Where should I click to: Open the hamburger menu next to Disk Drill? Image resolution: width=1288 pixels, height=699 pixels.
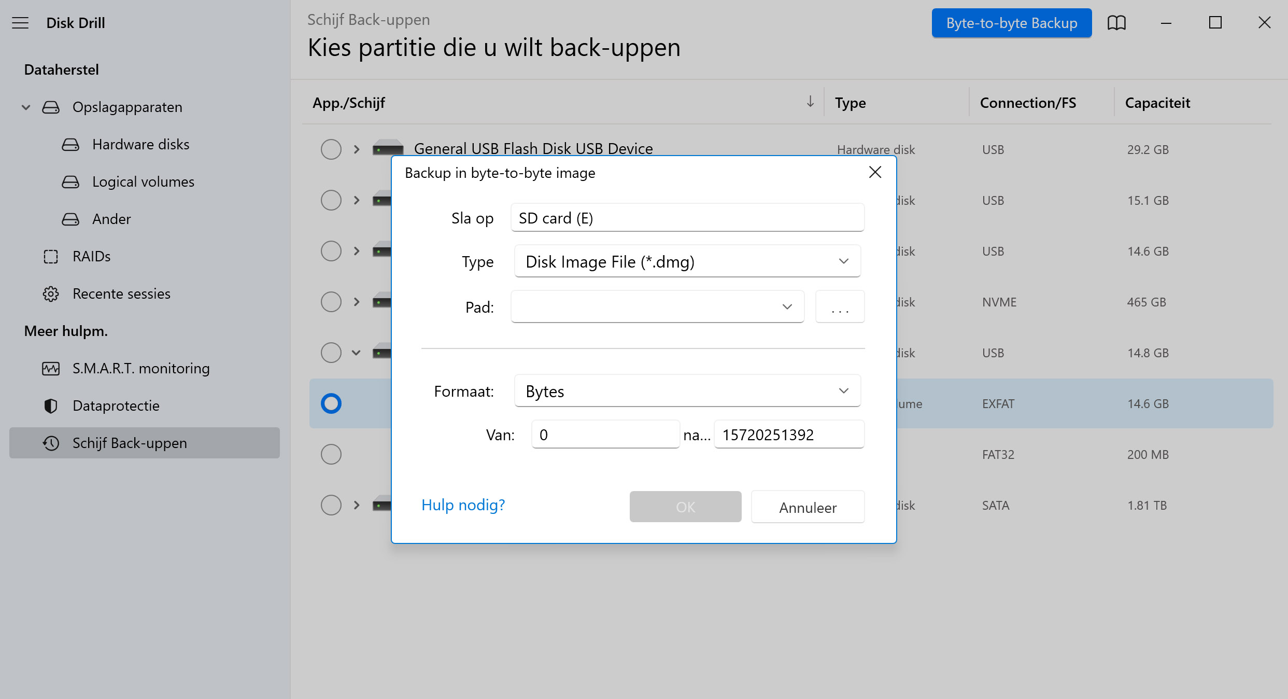point(20,23)
